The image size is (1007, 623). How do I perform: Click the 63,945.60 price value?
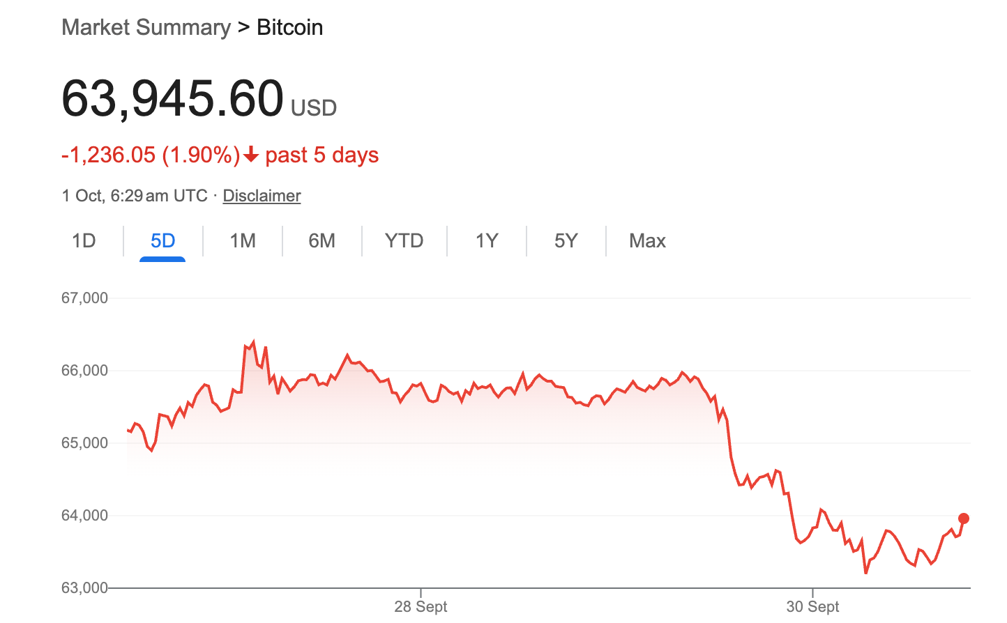click(x=172, y=98)
